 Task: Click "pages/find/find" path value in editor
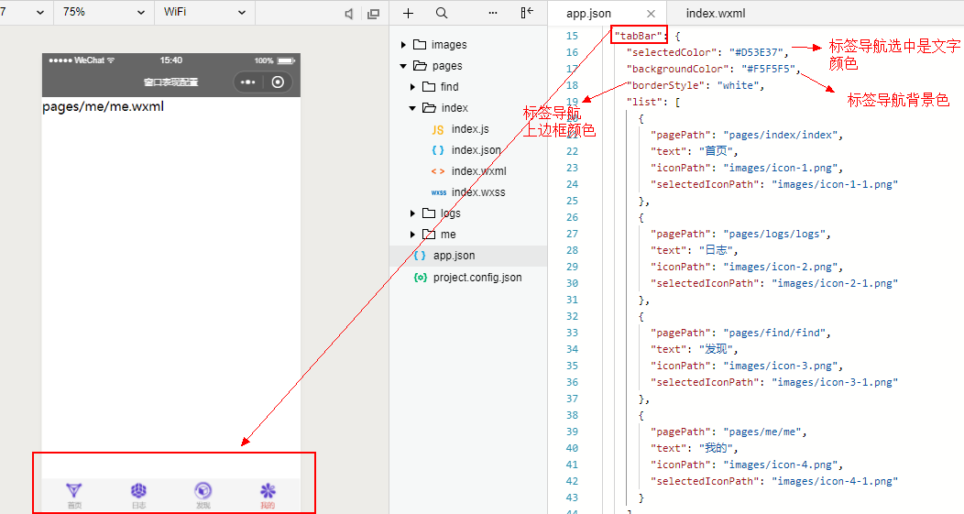point(774,333)
